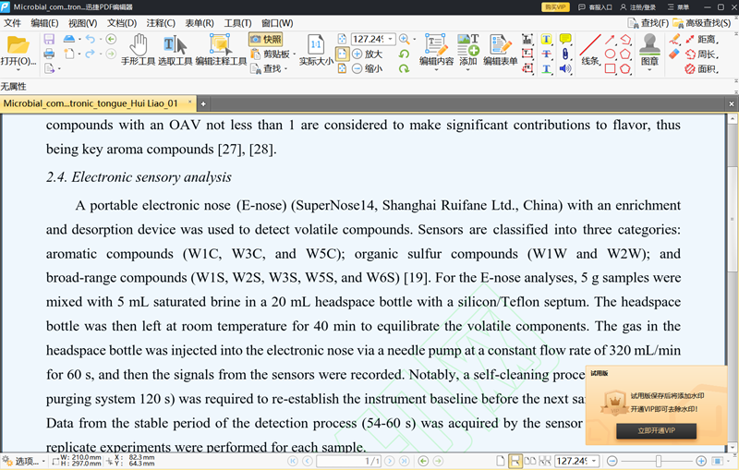739x470 pixels.
Task: Click the paperclip attachment icon
Action: point(565,54)
